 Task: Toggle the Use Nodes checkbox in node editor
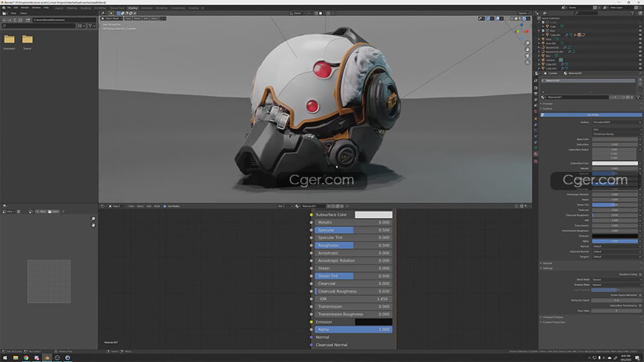(165, 206)
